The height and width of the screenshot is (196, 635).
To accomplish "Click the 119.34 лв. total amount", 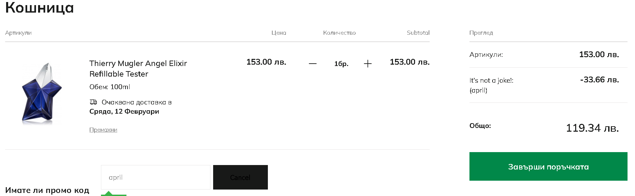I will pos(592,128).
